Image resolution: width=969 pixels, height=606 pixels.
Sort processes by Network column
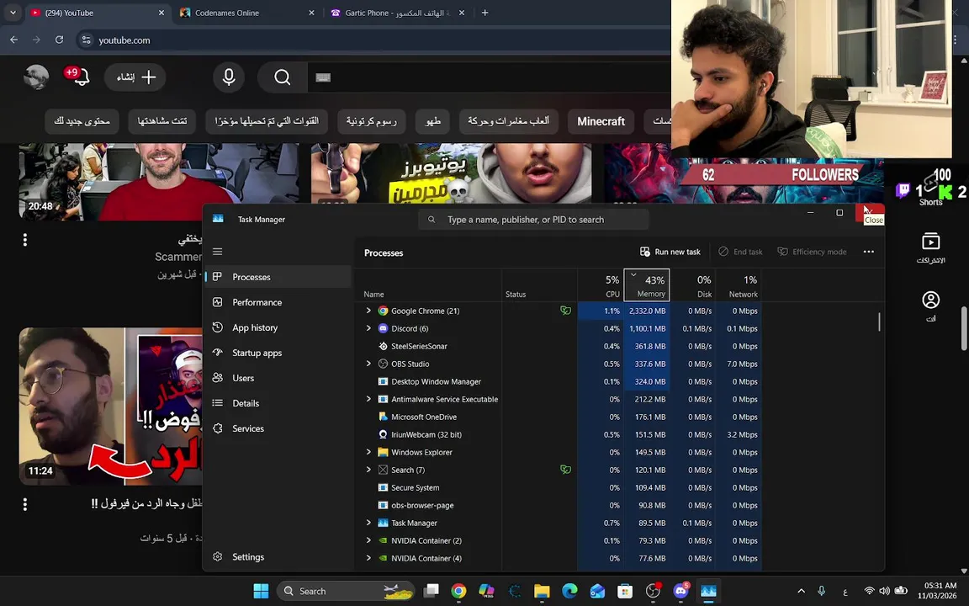739,285
